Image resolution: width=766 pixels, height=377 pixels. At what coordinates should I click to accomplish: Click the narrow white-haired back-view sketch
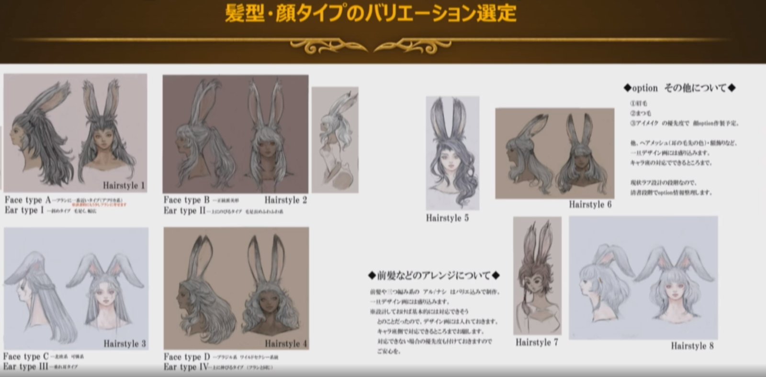(335, 140)
